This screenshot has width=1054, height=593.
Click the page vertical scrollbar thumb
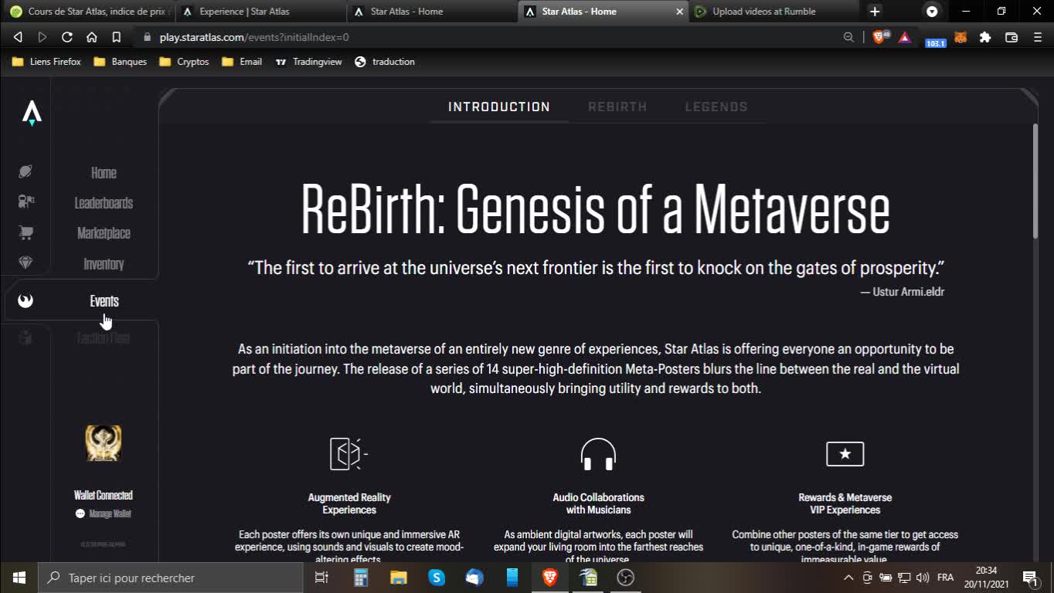pos(1035,181)
